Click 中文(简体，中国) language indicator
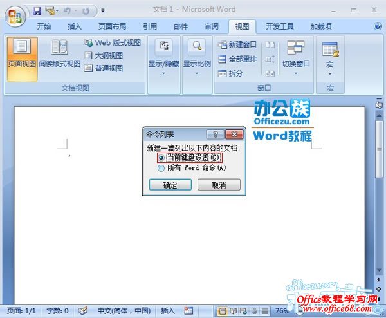The image size is (386, 318). 124,311
